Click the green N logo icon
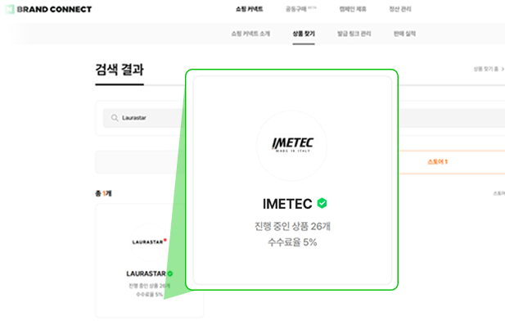Screen dimensions: 505x325 (x=10, y=9)
